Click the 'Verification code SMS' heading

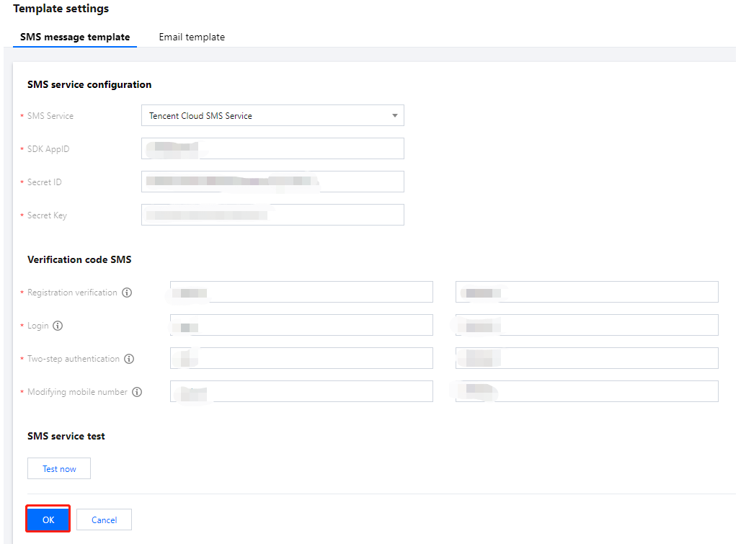tap(79, 259)
